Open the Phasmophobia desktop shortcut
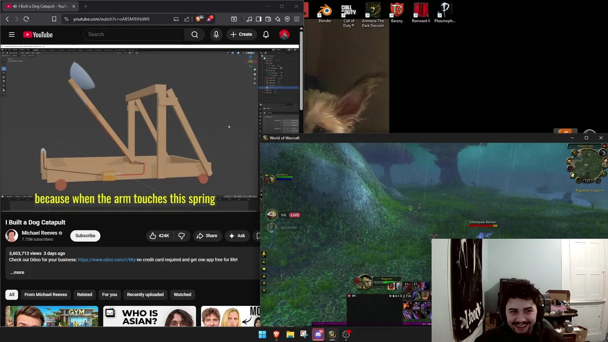This screenshot has width=608, height=342. [x=445, y=13]
